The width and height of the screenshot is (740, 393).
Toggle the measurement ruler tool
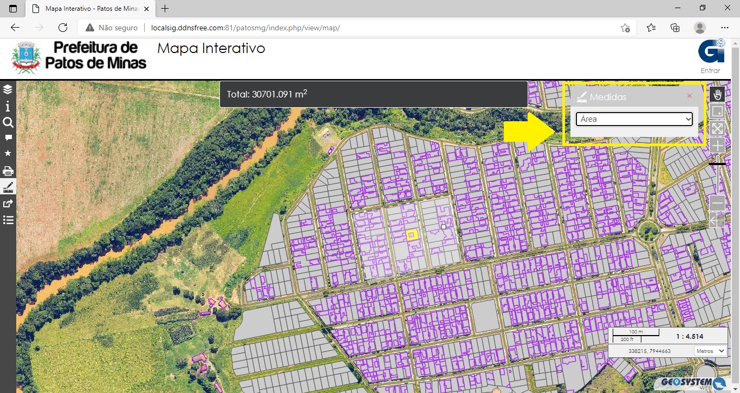pyautogui.click(x=8, y=187)
